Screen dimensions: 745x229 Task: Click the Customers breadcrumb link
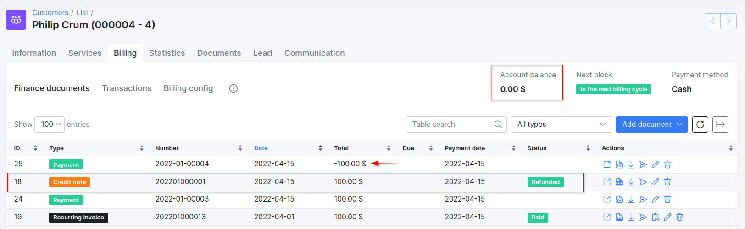point(50,12)
